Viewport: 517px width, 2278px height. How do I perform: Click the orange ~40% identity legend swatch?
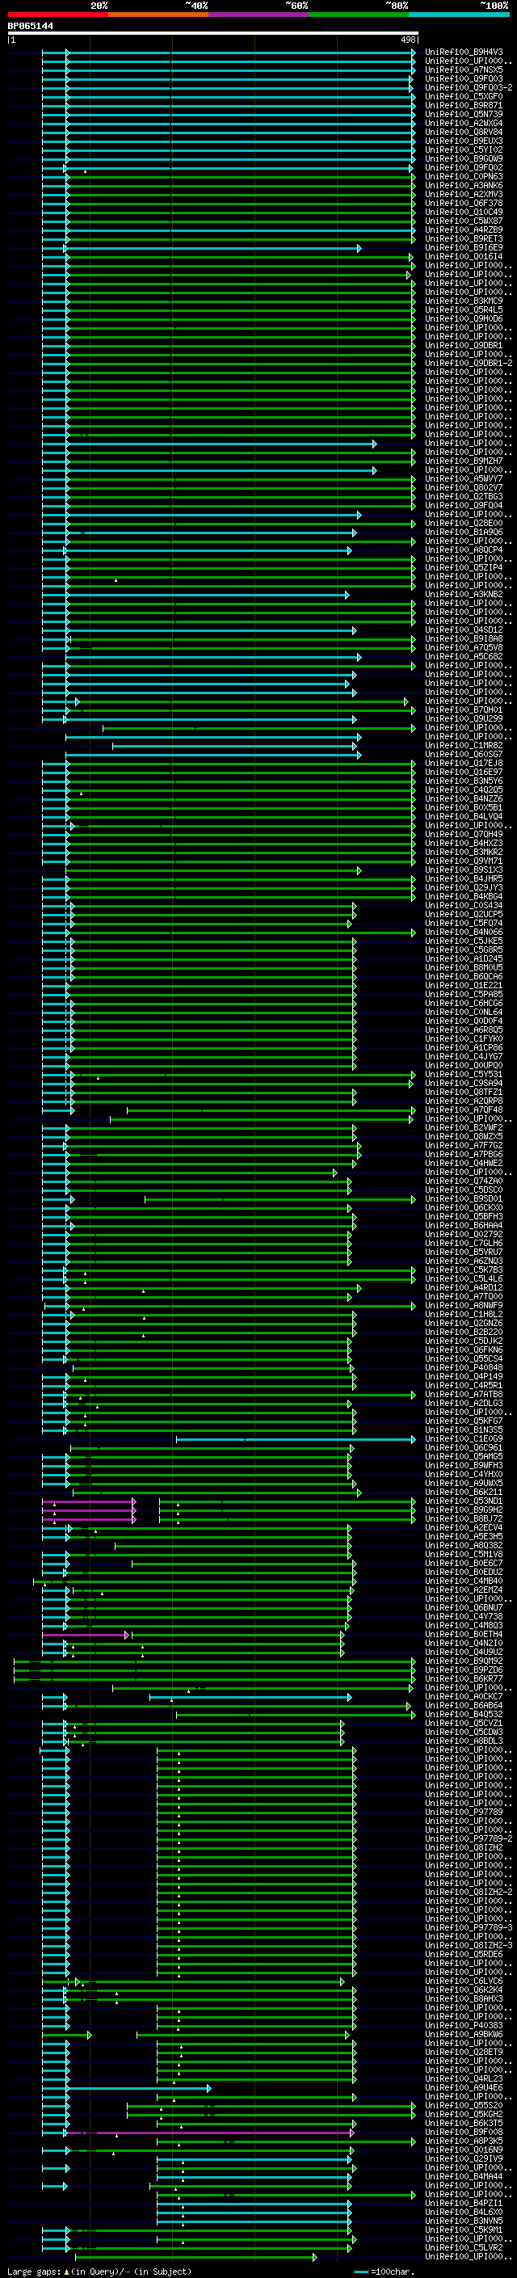click(x=158, y=15)
